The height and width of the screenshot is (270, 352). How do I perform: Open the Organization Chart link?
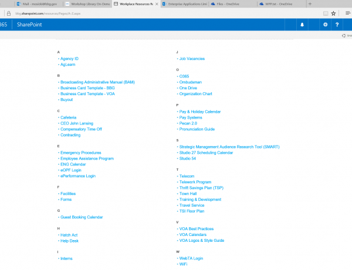pos(196,94)
